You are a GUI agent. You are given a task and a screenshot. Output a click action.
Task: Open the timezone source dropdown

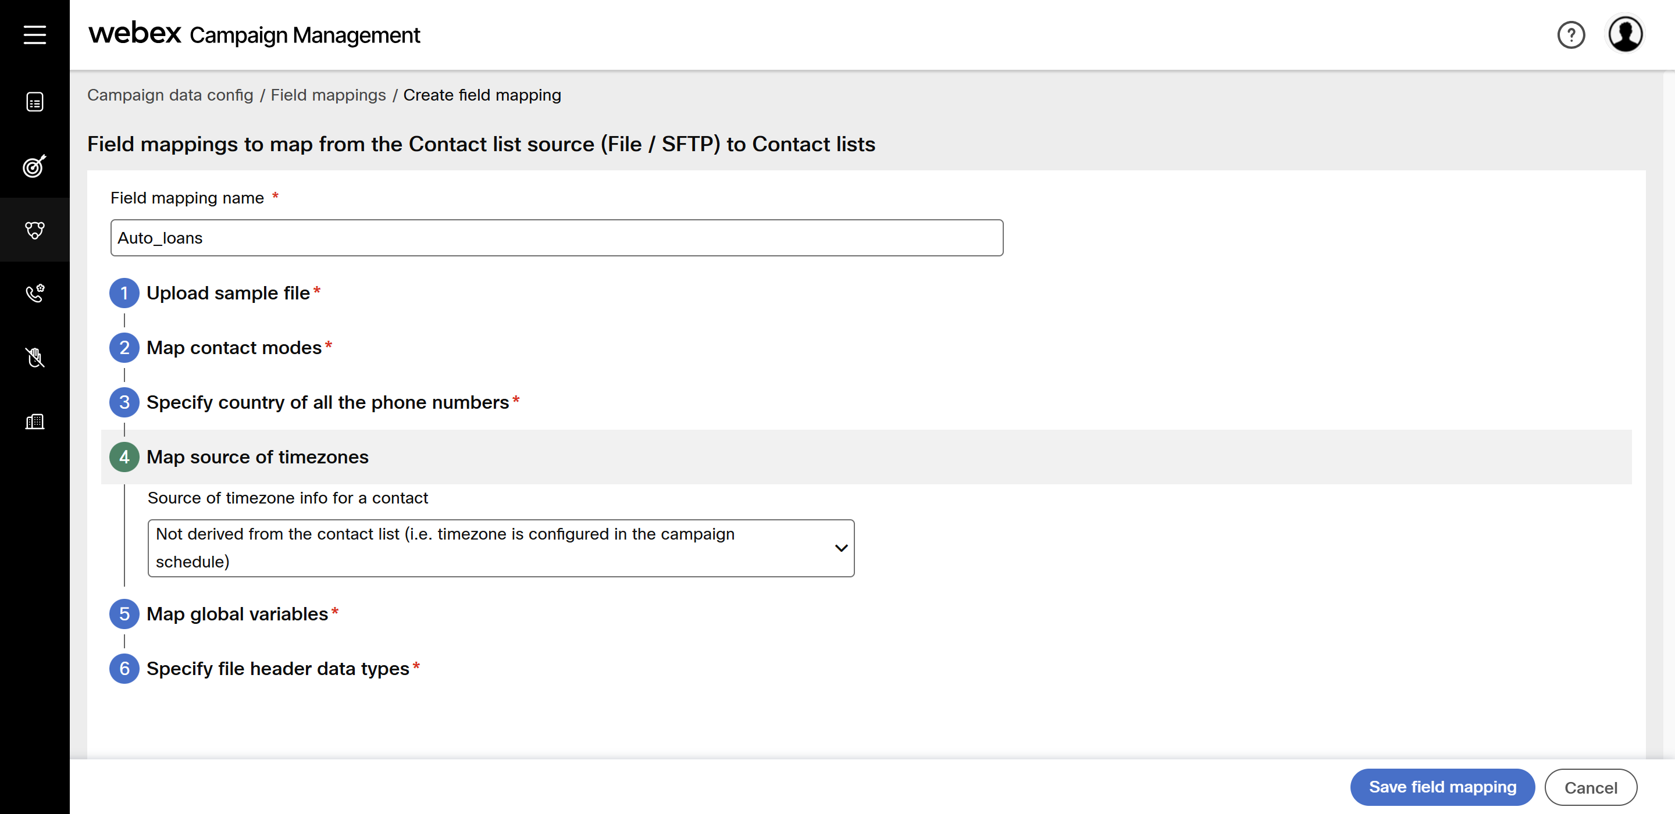pos(501,548)
